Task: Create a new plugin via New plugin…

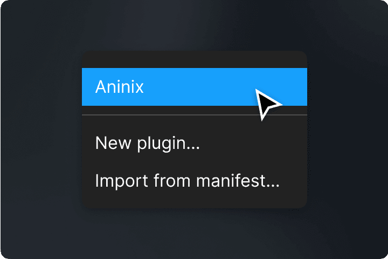Action: coord(194,143)
